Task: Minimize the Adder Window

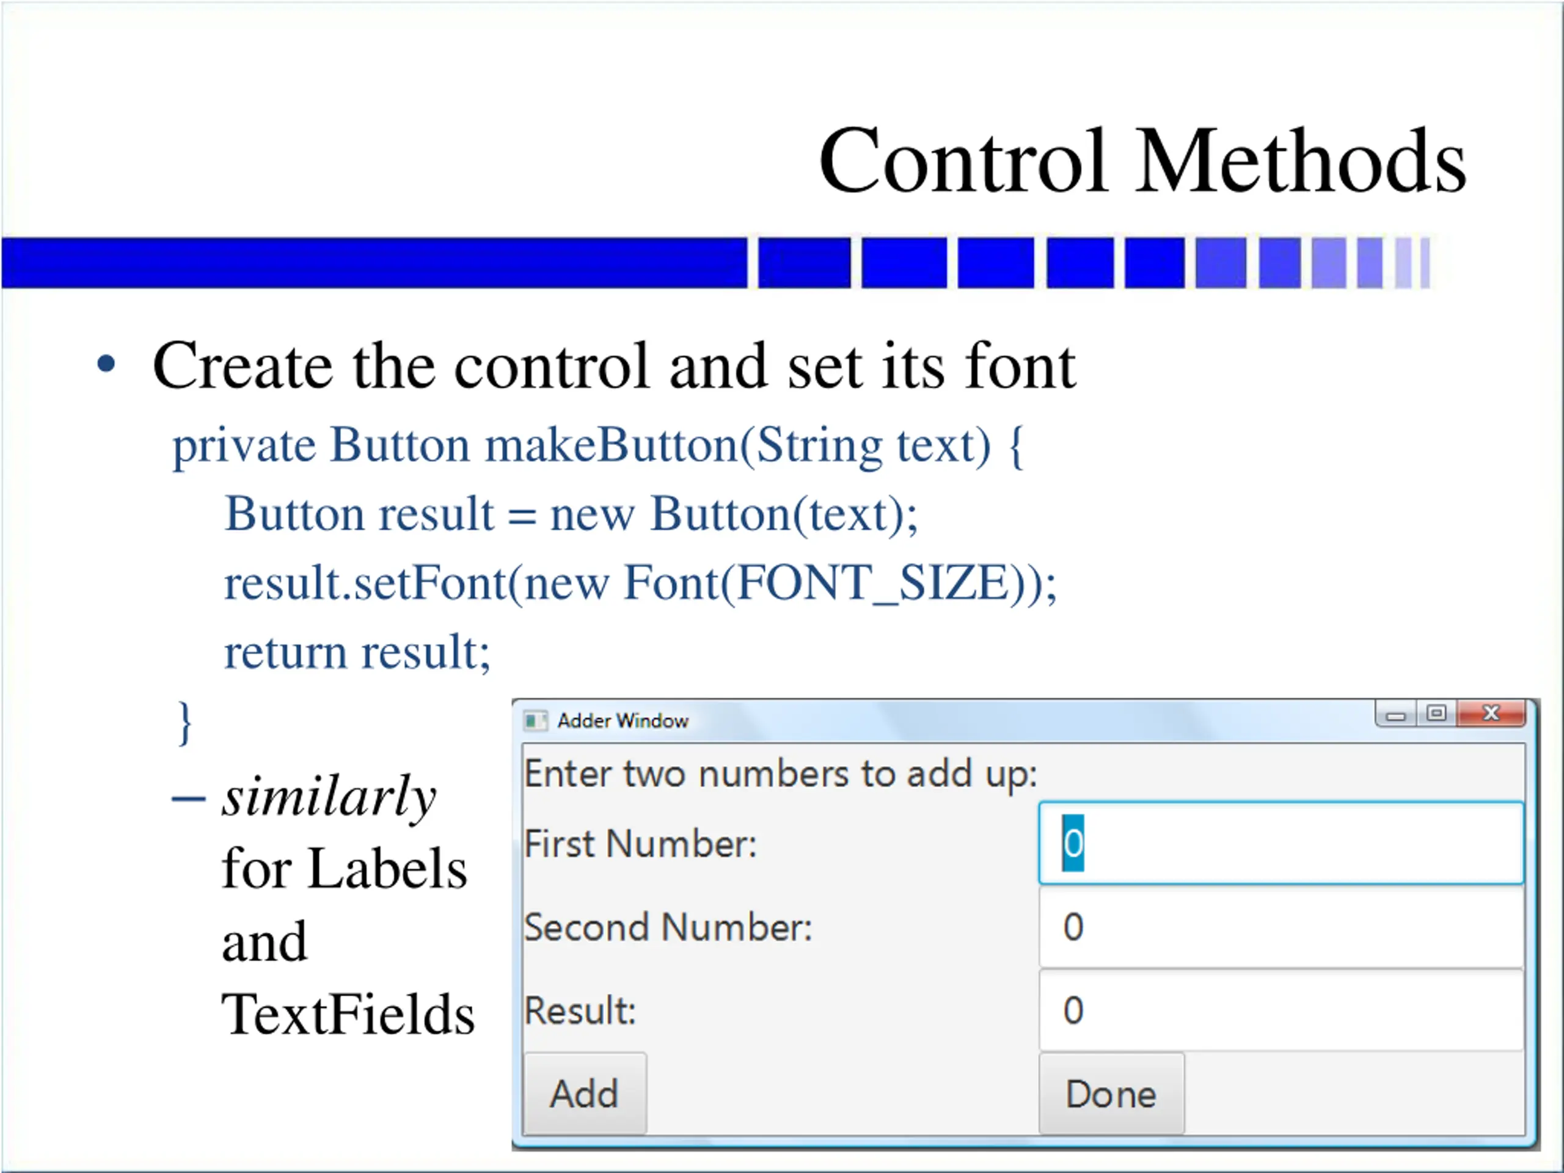Action: (1396, 715)
